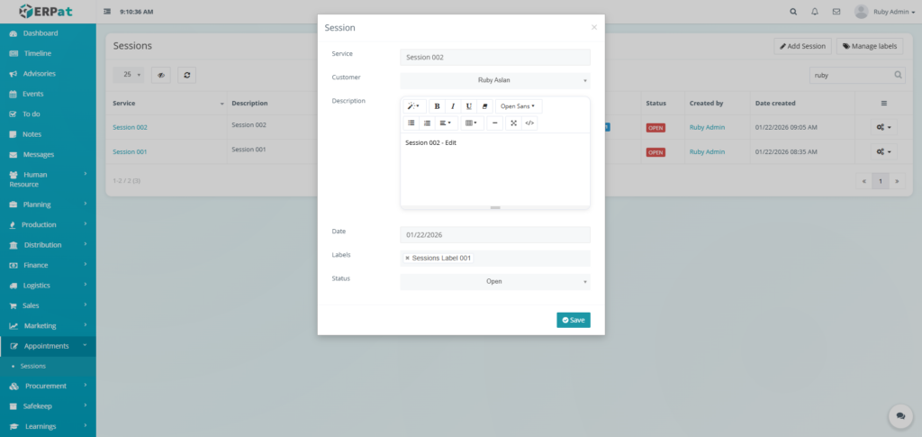Expand the Production sidebar section
This screenshot has width=922, height=437.
[49, 224]
